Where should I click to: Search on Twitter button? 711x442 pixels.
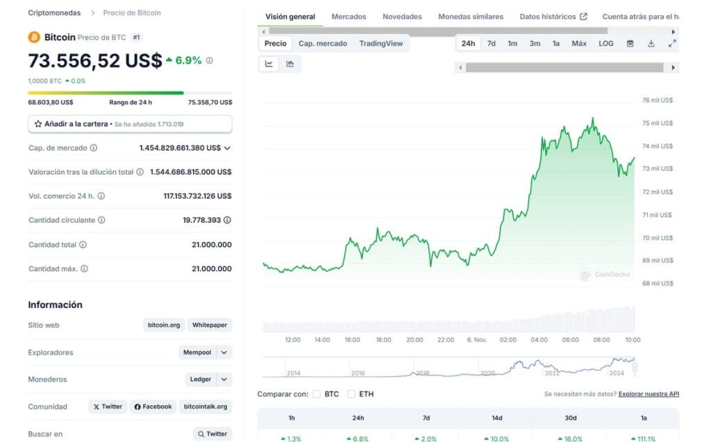coord(212,434)
